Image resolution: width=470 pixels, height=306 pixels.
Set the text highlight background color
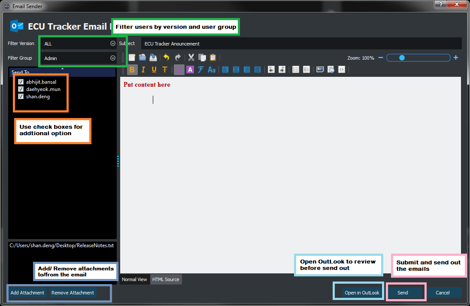190,70
